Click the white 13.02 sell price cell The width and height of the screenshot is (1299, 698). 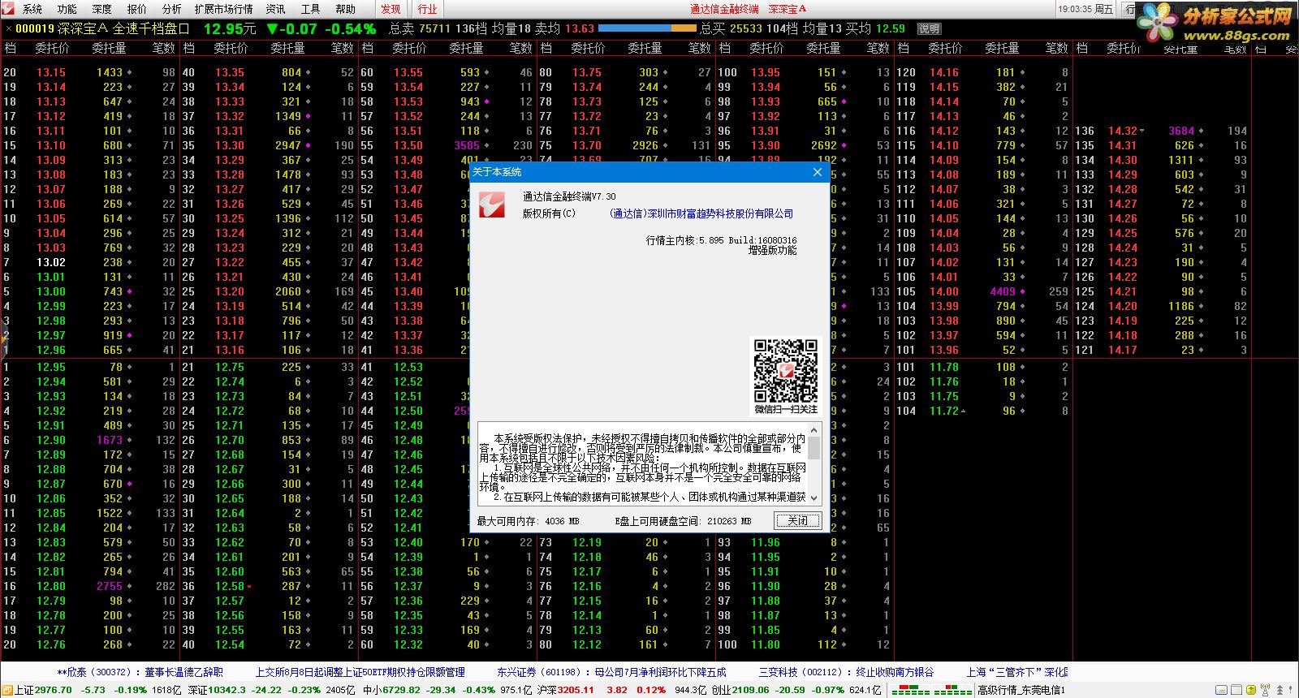50,262
